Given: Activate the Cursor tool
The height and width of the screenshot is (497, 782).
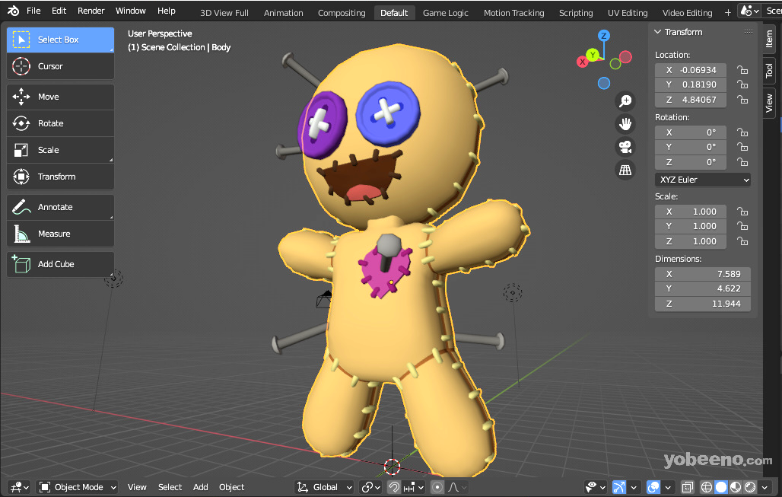Looking at the screenshot, I should click(x=60, y=66).
